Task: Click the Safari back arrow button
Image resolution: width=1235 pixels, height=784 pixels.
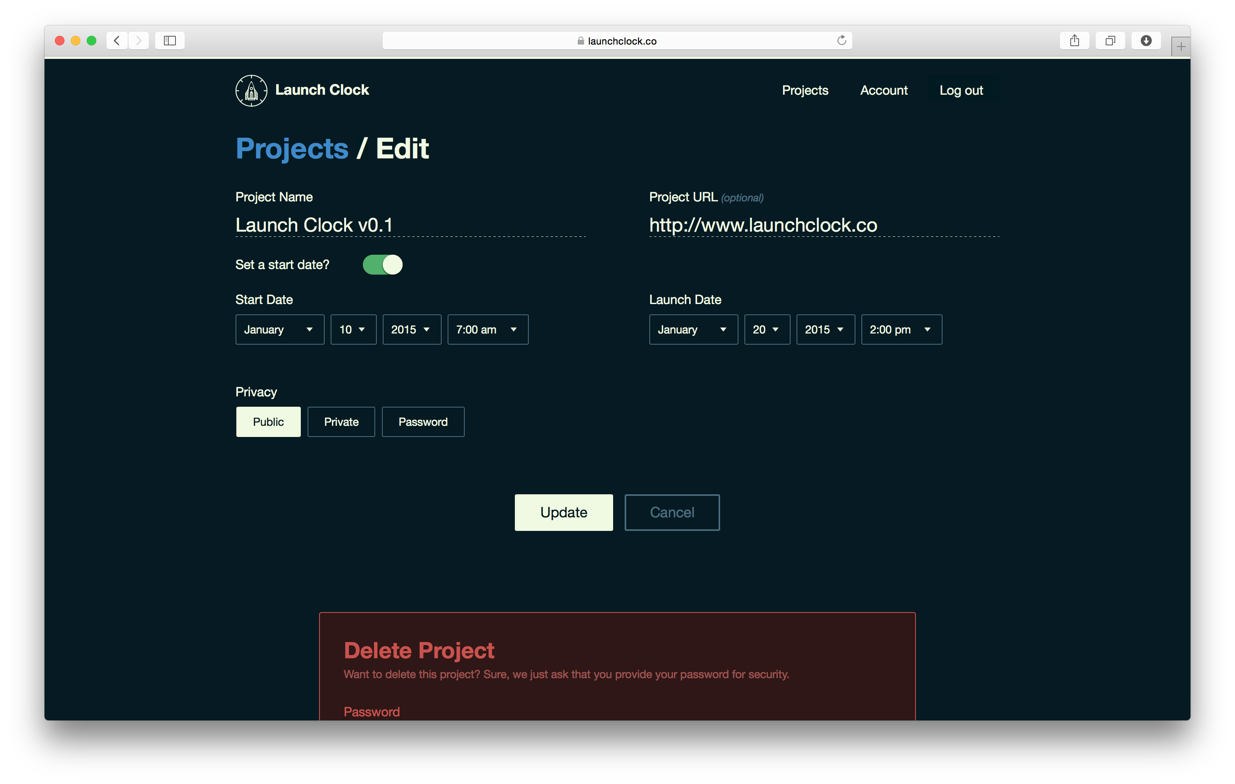Action: pyautogui.click(x=117, y=41)
